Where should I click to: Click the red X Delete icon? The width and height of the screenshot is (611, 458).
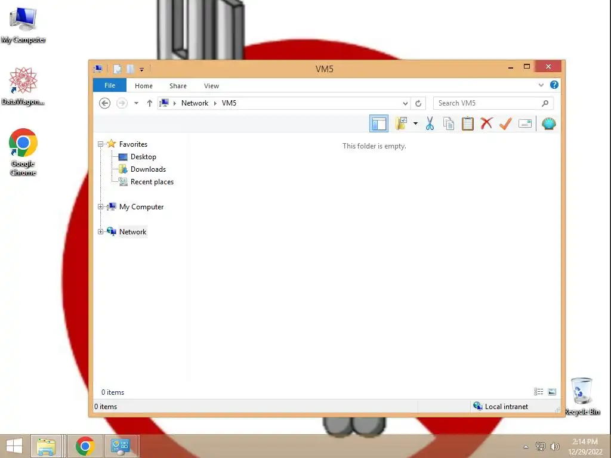(486, 124)
